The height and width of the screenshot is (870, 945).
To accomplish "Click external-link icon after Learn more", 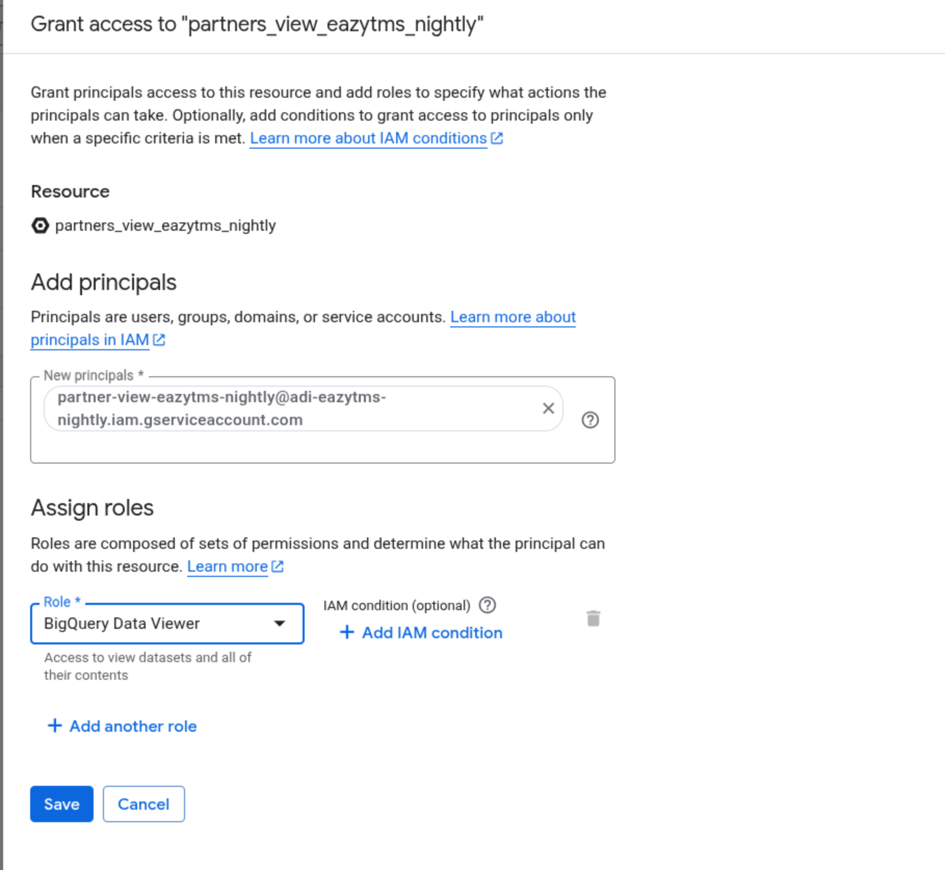I will pyautogui.click(x=278, y=566).
